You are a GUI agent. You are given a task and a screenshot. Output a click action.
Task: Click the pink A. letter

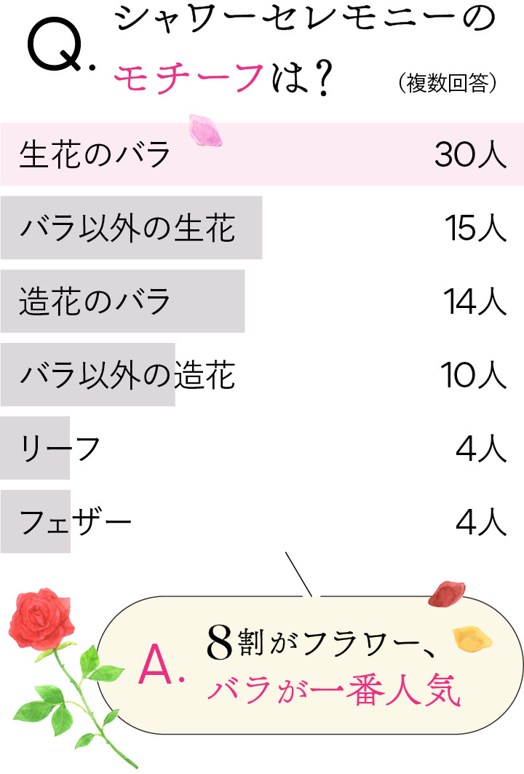pos(162,664)
